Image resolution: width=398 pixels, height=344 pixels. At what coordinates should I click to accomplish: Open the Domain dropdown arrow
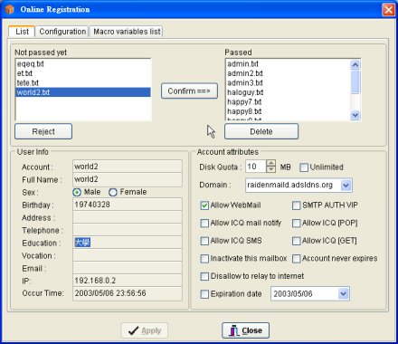(x=346, y=185)
